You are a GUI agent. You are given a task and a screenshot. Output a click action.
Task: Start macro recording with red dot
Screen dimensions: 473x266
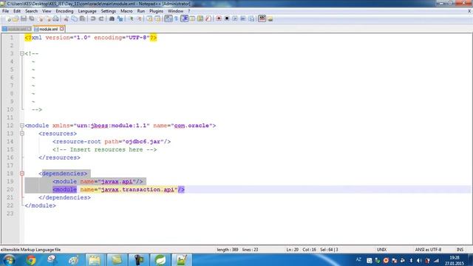pyautogui.click(x=219, y=18)
